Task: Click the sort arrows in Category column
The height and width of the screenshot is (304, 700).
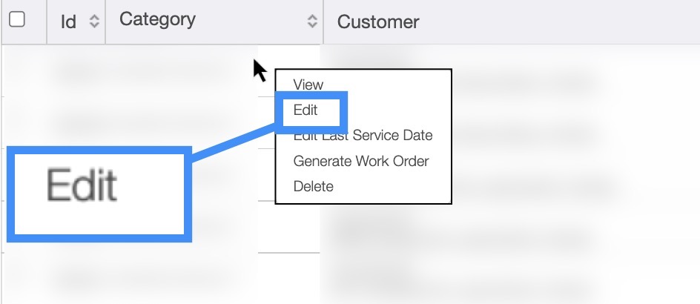Action: click(312, 22)
